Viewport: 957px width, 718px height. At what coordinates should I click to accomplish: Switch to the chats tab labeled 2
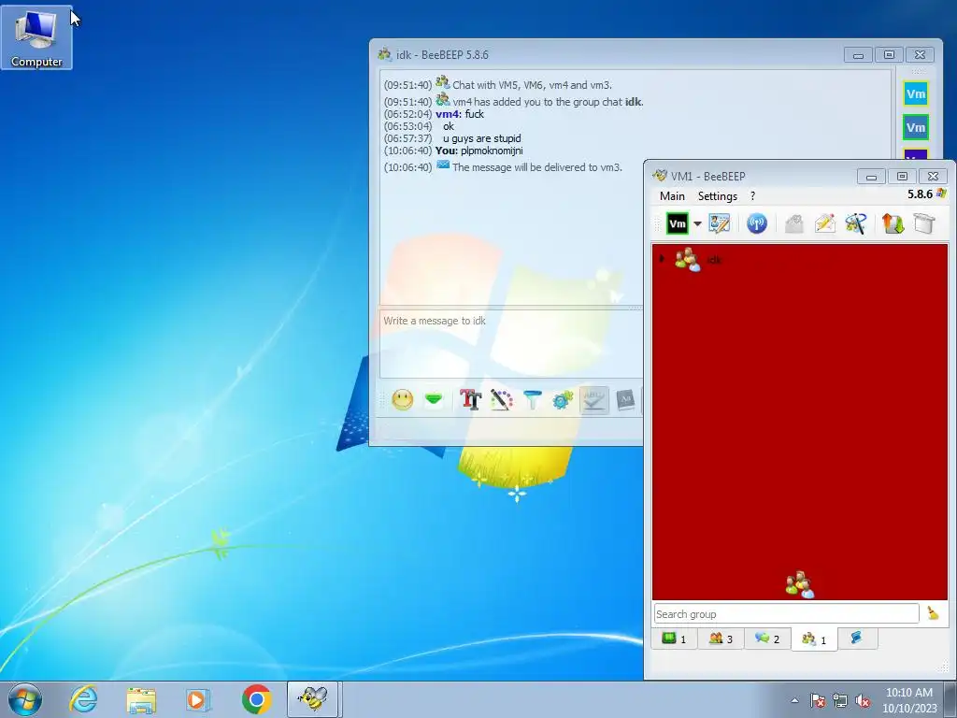[767, 639]
